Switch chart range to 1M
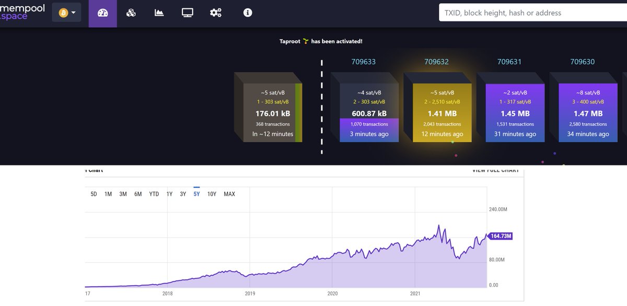627x306 pixels. (108, 194)
